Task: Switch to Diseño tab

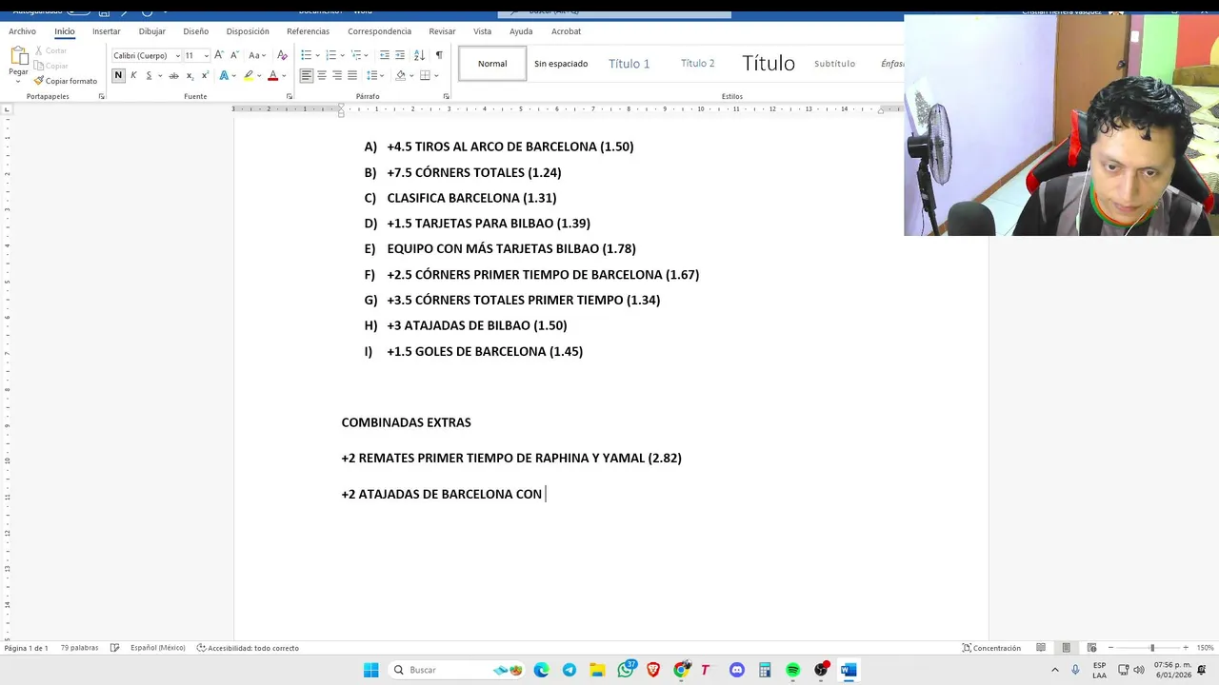Action: [196, 31]
